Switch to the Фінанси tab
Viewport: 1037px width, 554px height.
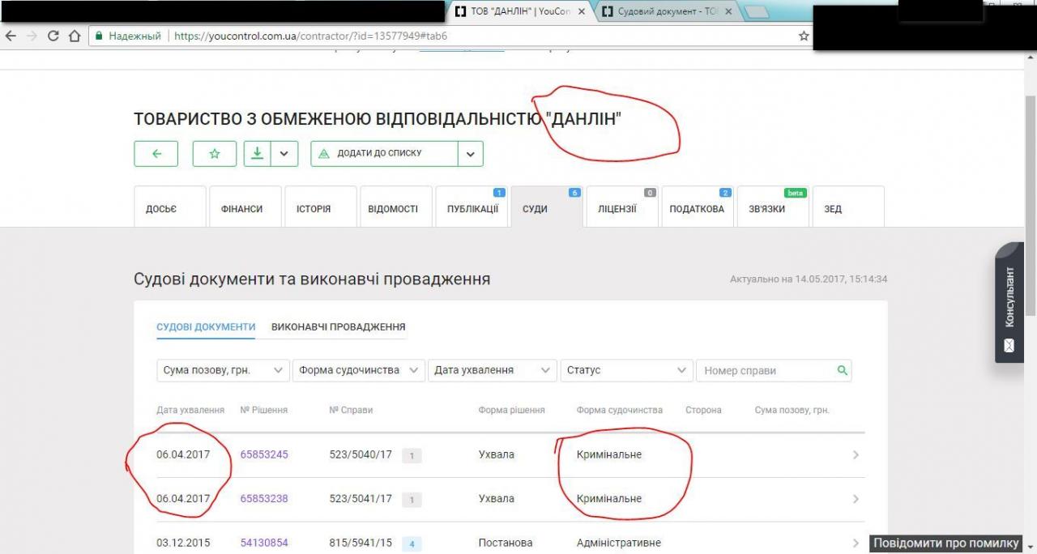pos(245,208)
